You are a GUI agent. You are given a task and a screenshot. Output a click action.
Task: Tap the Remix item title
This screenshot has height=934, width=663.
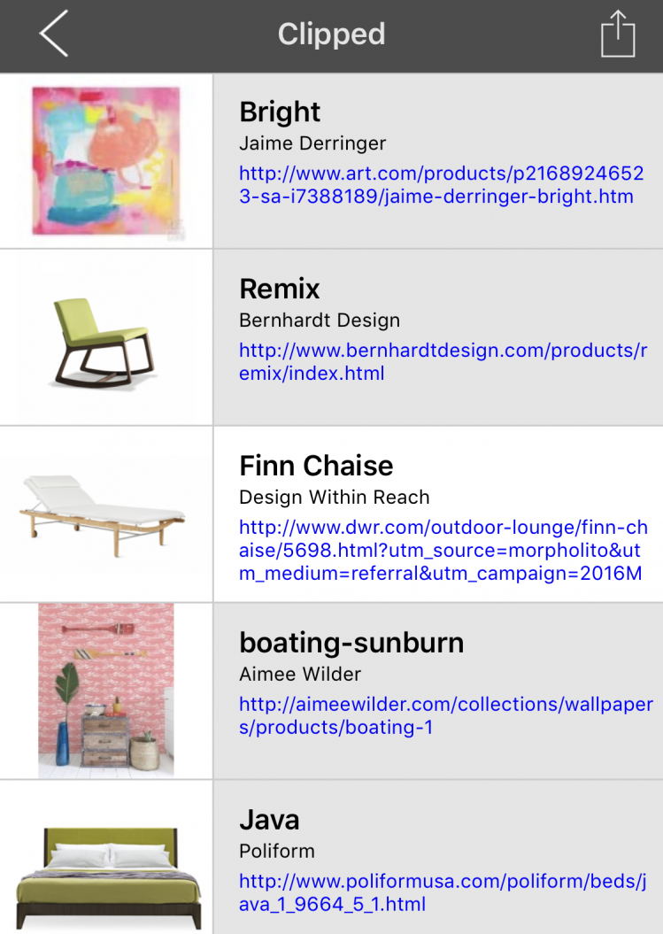pyautogui.click(x=280, y=289)
